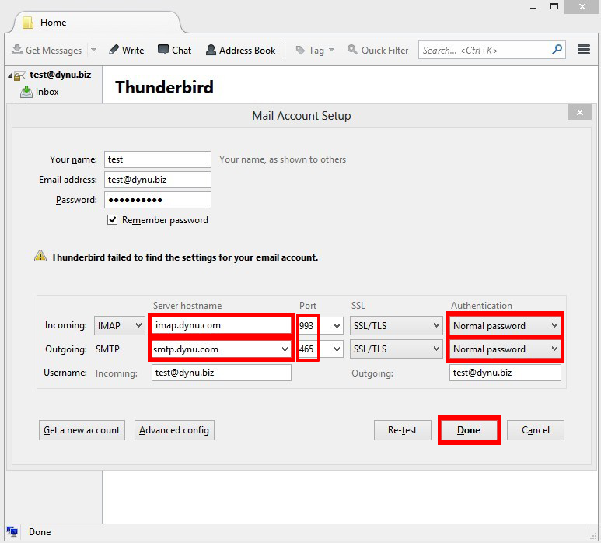Uncheck Remember password checkbox

[x=112, y=219]
